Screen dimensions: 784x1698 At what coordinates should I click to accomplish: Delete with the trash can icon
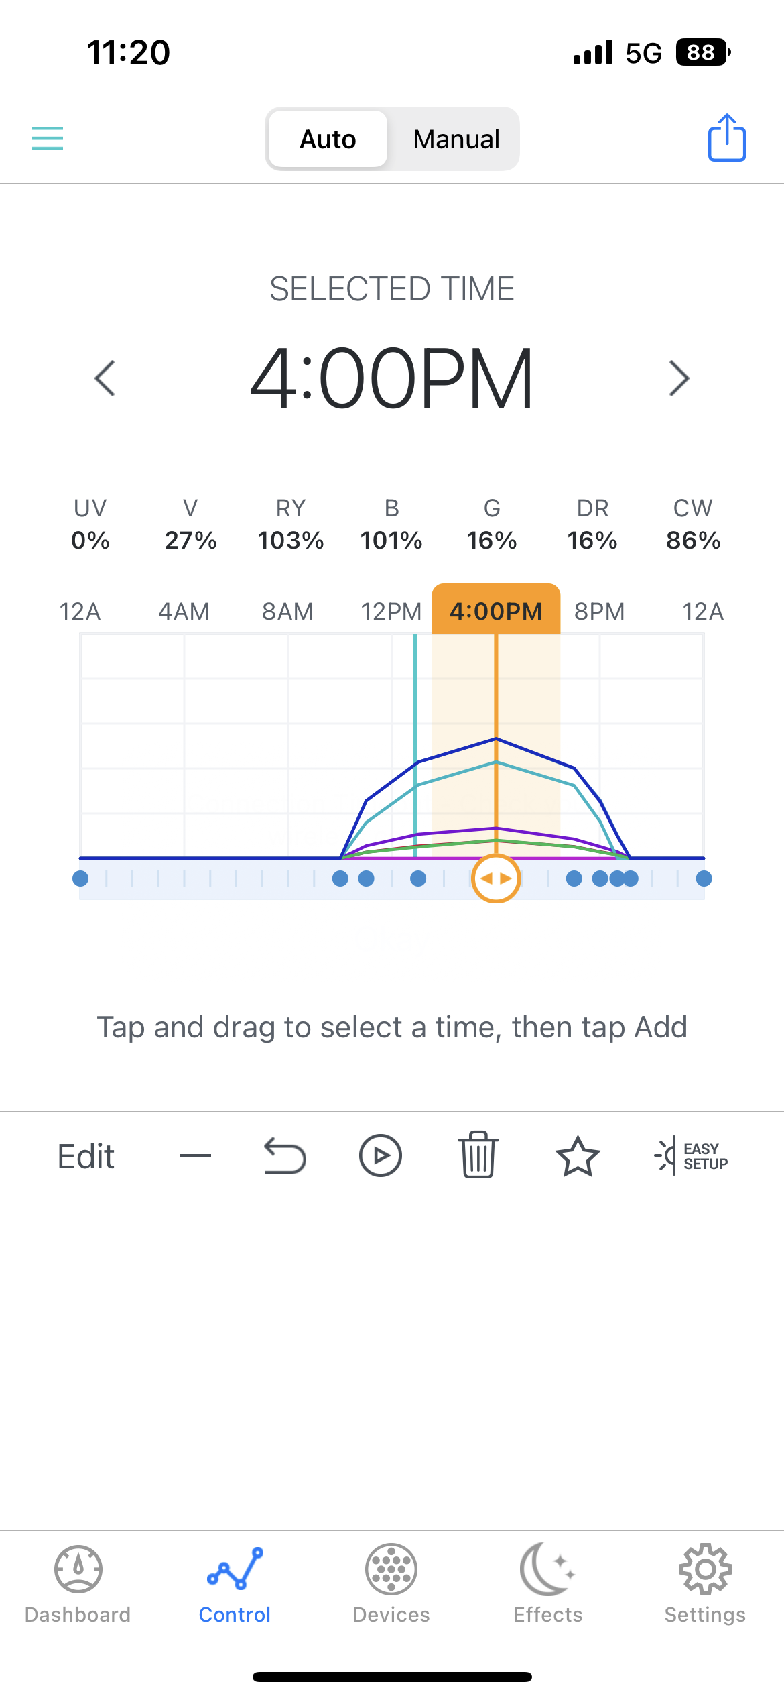coord(478,1155)
